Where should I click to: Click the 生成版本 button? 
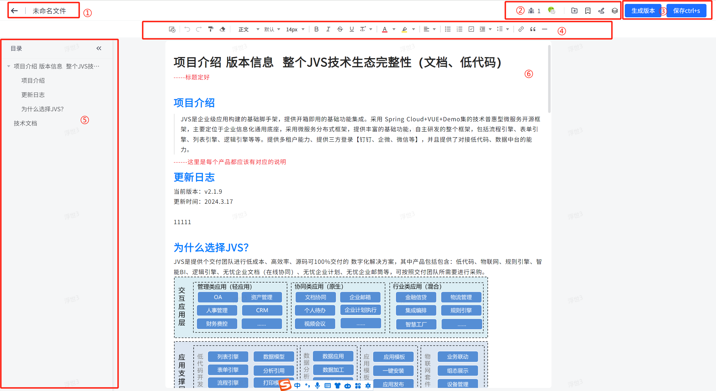(x=643, y=11)
